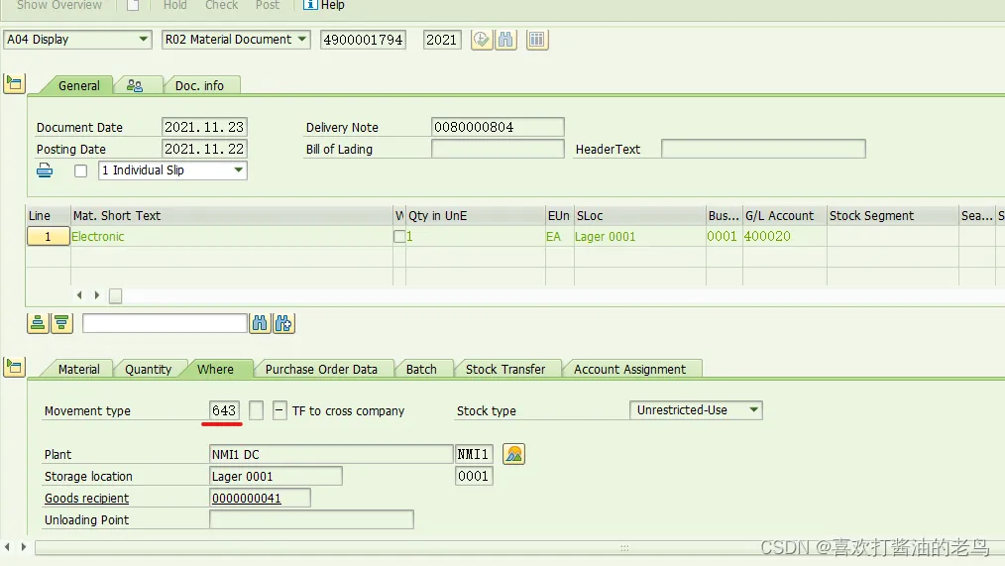Click the document icon beside Show Overview

pos(133,5)
